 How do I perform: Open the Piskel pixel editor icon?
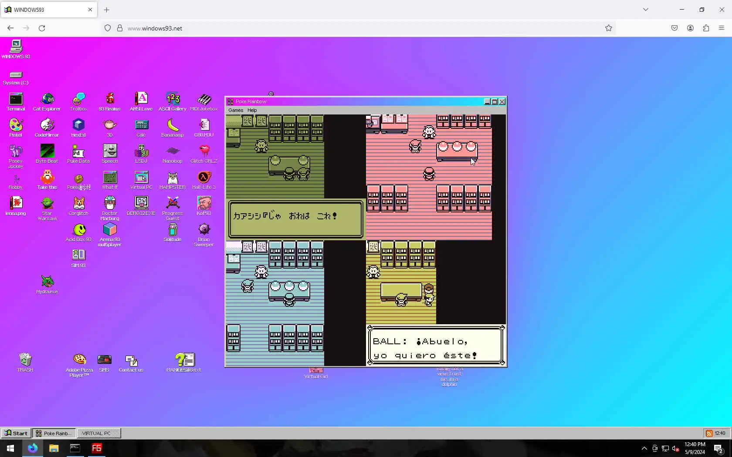click(16, 128)
